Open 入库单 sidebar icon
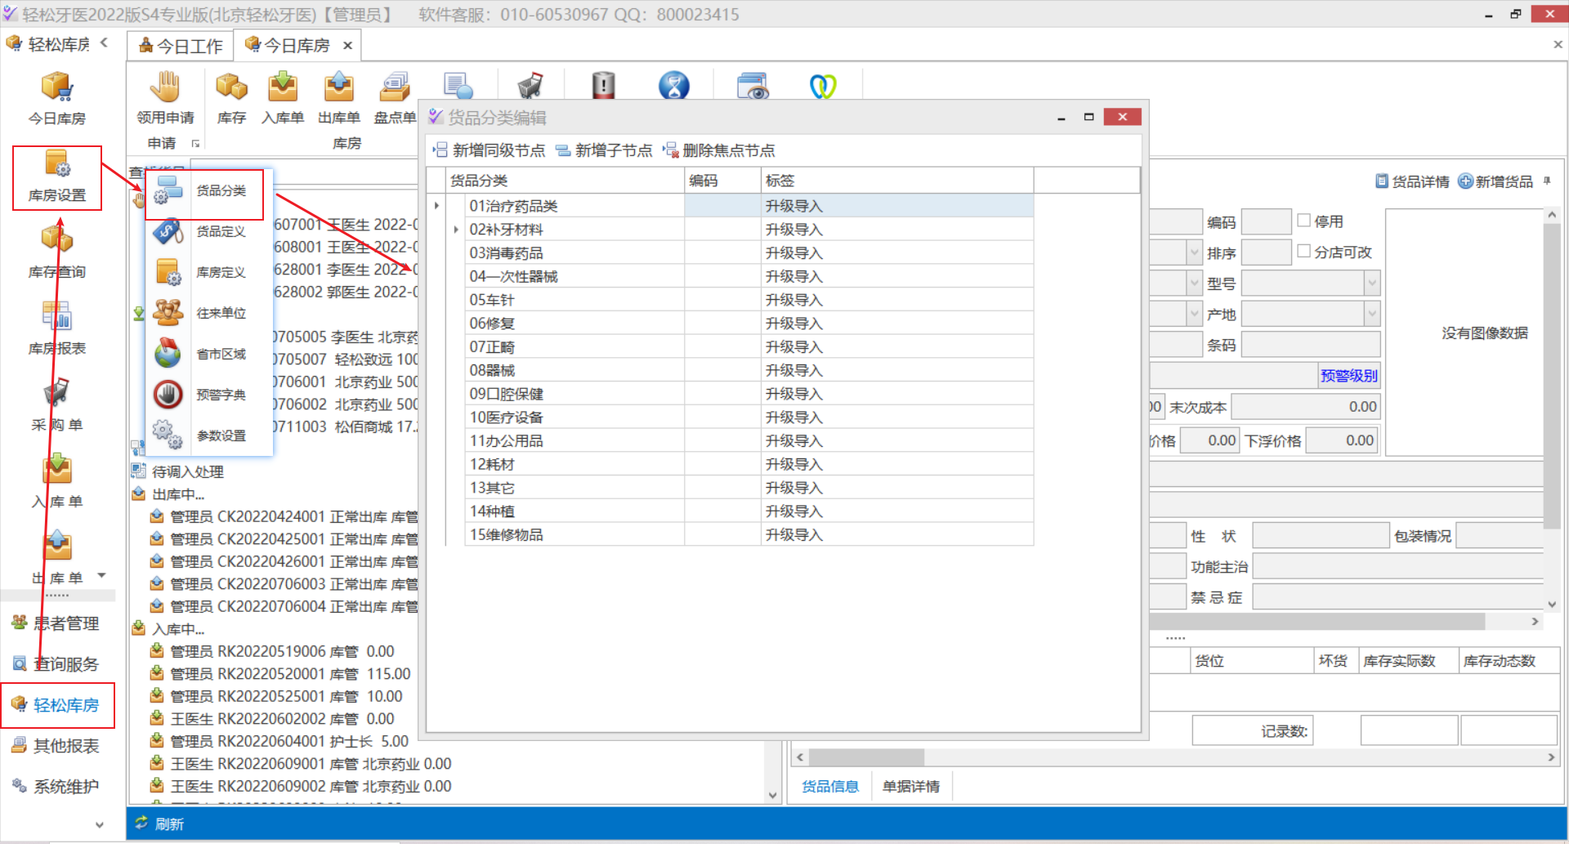 57,482
